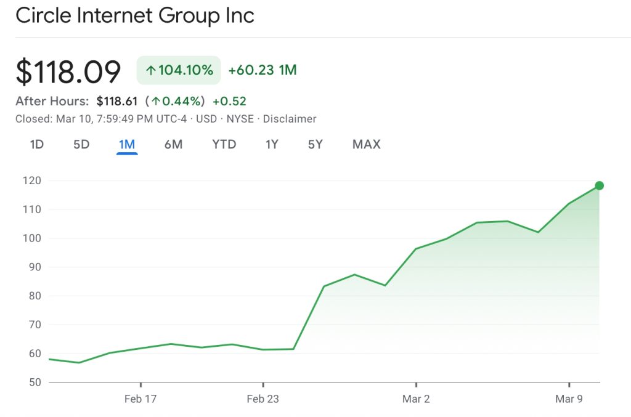Viewport: 631px width, 417px height.
Task: View the 1Y chart
Action: click(x=271, y=144)
